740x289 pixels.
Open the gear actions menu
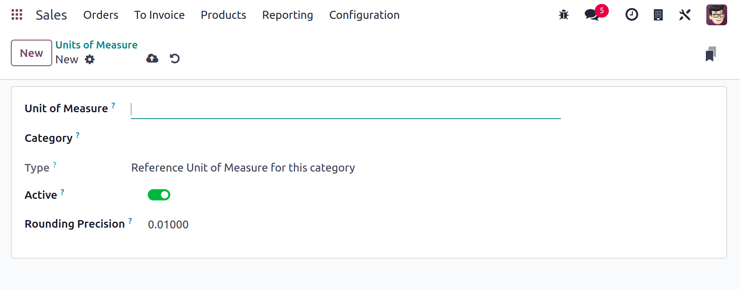click(90, 59)
